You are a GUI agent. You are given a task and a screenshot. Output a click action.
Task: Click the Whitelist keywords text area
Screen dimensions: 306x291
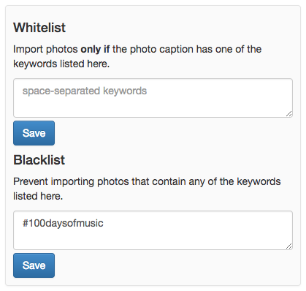[153, 98]
